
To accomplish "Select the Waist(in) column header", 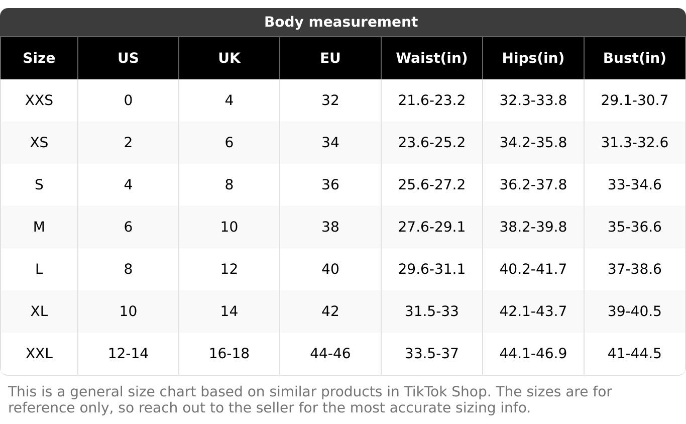I will [x=431, y=58].
